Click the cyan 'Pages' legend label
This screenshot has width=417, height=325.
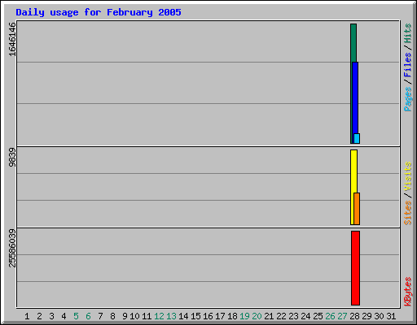click(407, 99)
